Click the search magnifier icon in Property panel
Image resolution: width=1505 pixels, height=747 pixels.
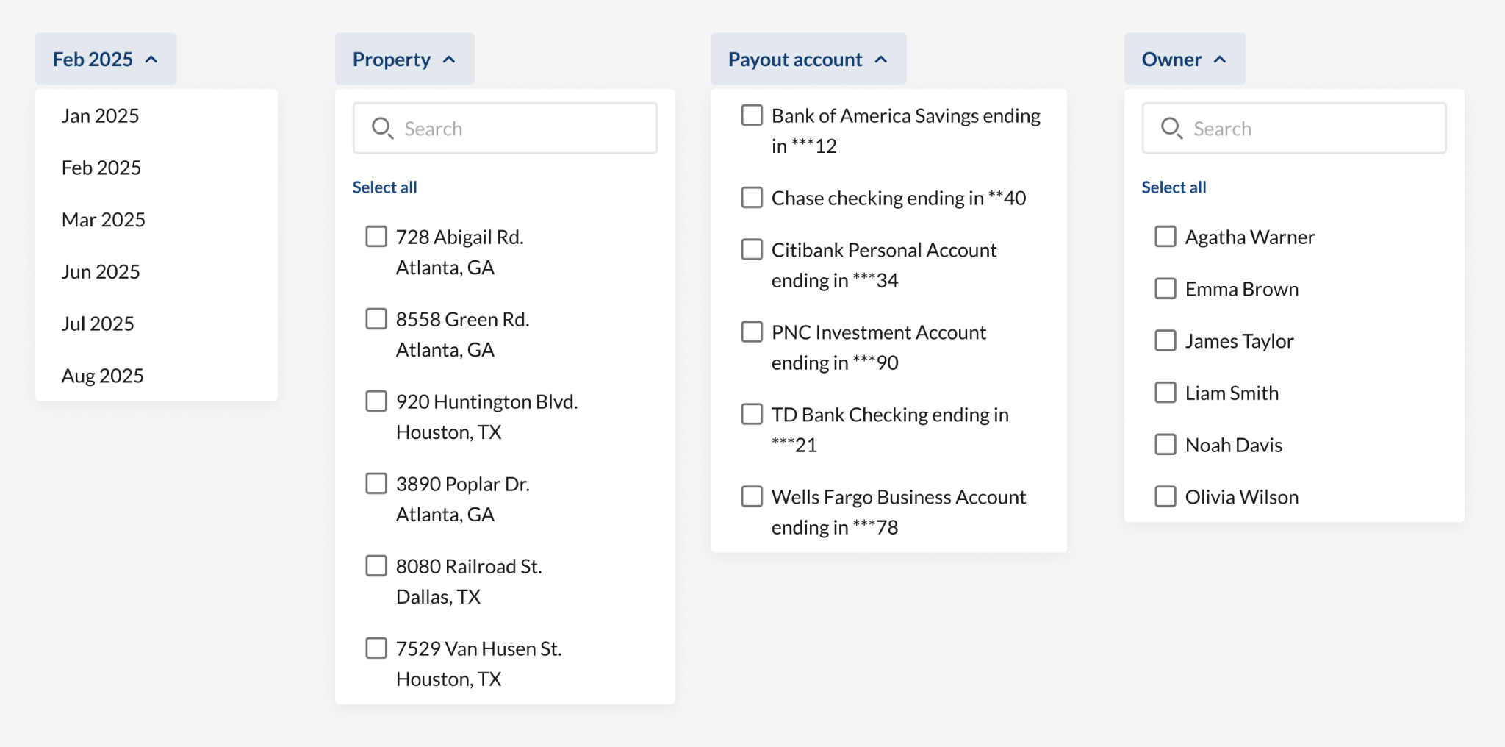pos(381,129)
